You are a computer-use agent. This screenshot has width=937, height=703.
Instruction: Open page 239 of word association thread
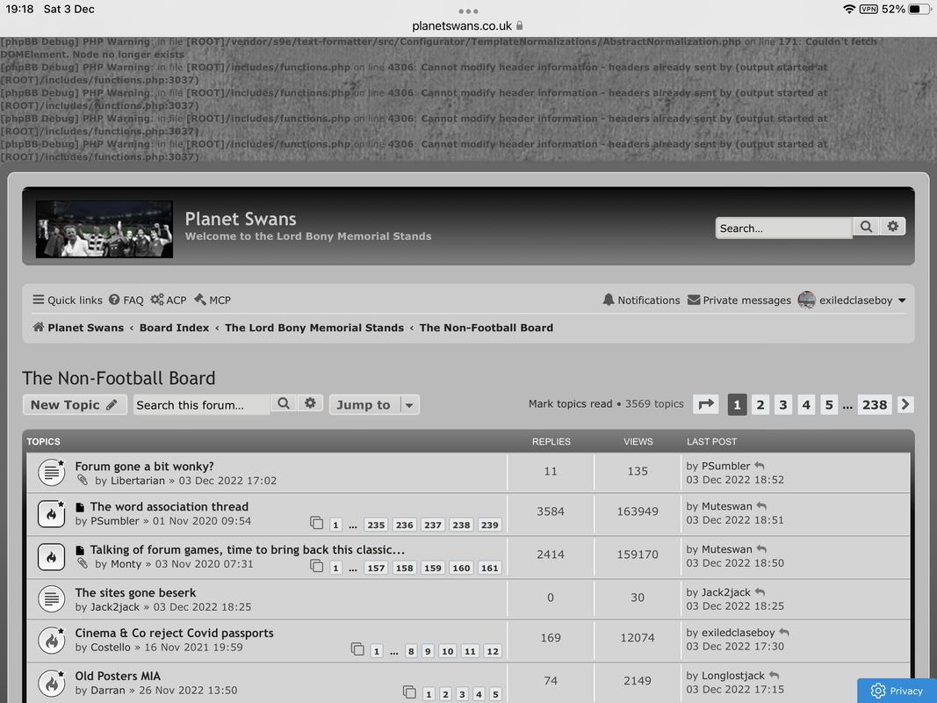(x=489, y=525)
